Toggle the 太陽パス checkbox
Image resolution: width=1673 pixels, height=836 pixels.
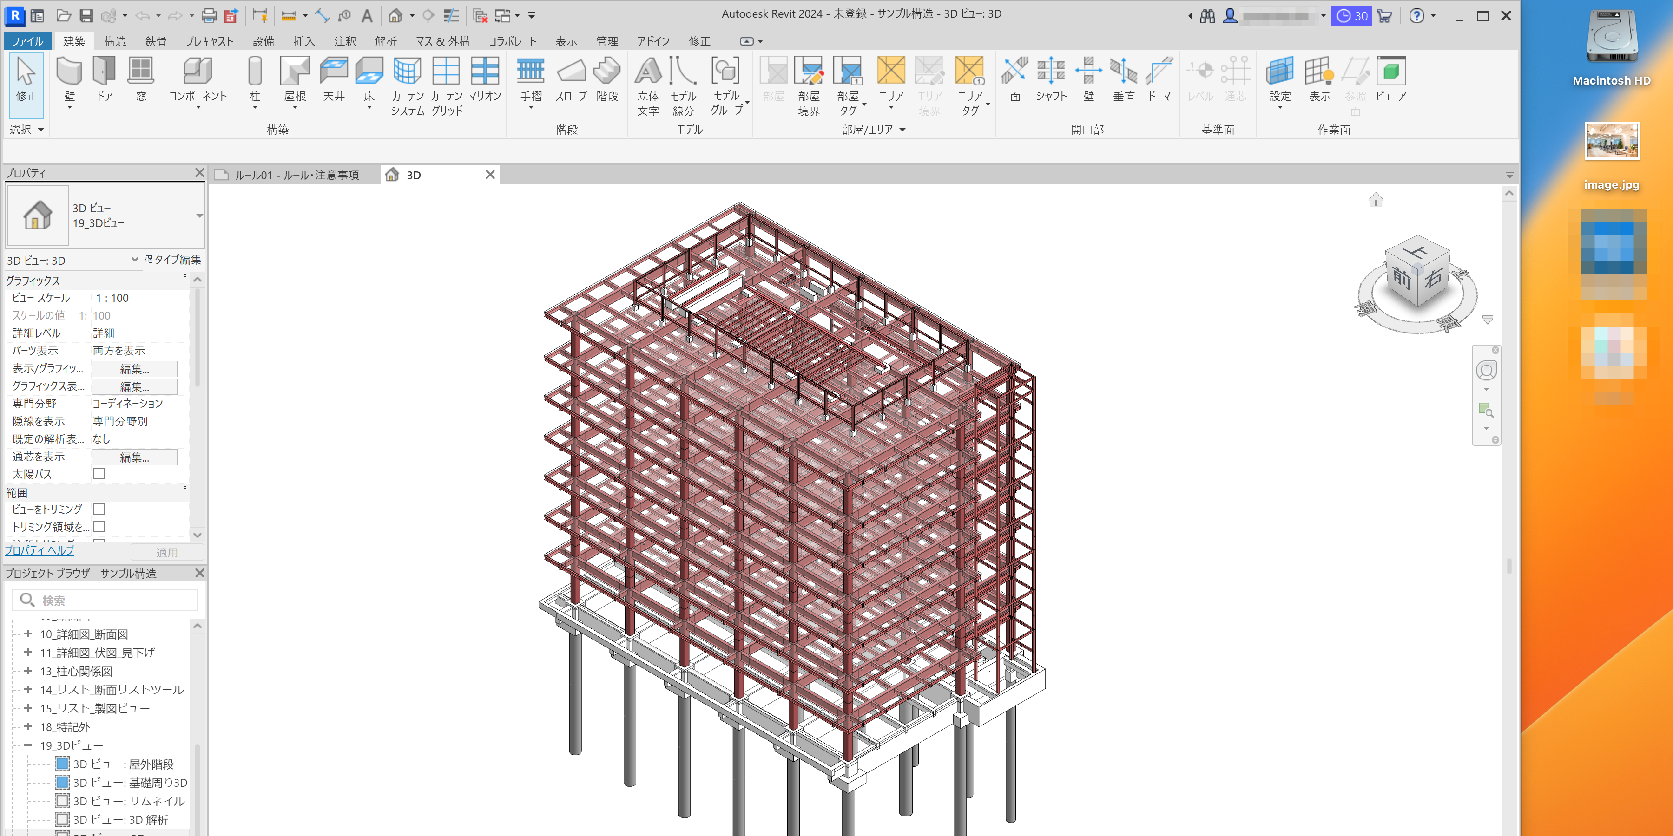(x=99, y=474)
